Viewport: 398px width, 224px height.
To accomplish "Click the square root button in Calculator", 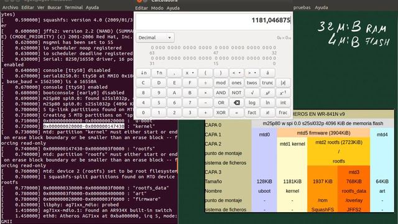I will coord(252,93).
